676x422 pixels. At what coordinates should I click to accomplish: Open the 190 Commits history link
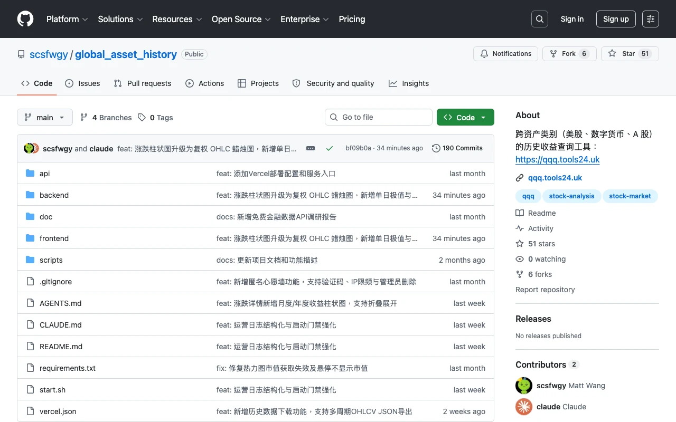pyautogui.click(x=457, y=148)
